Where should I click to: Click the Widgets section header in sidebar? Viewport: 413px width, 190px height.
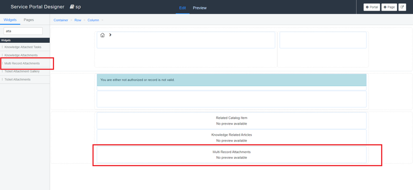25,40
